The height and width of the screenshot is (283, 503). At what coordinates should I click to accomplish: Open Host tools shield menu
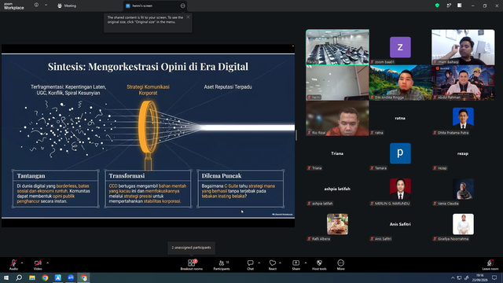coord(319,265)
